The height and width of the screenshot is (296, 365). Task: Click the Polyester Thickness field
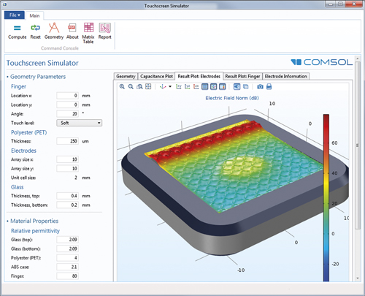tap(67, 141)
